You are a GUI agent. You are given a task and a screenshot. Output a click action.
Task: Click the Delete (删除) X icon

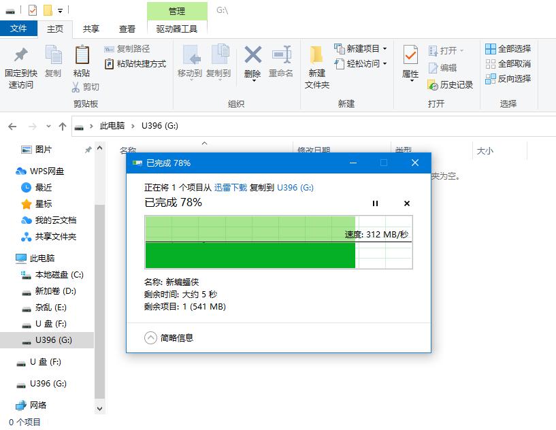click(253, 54)
